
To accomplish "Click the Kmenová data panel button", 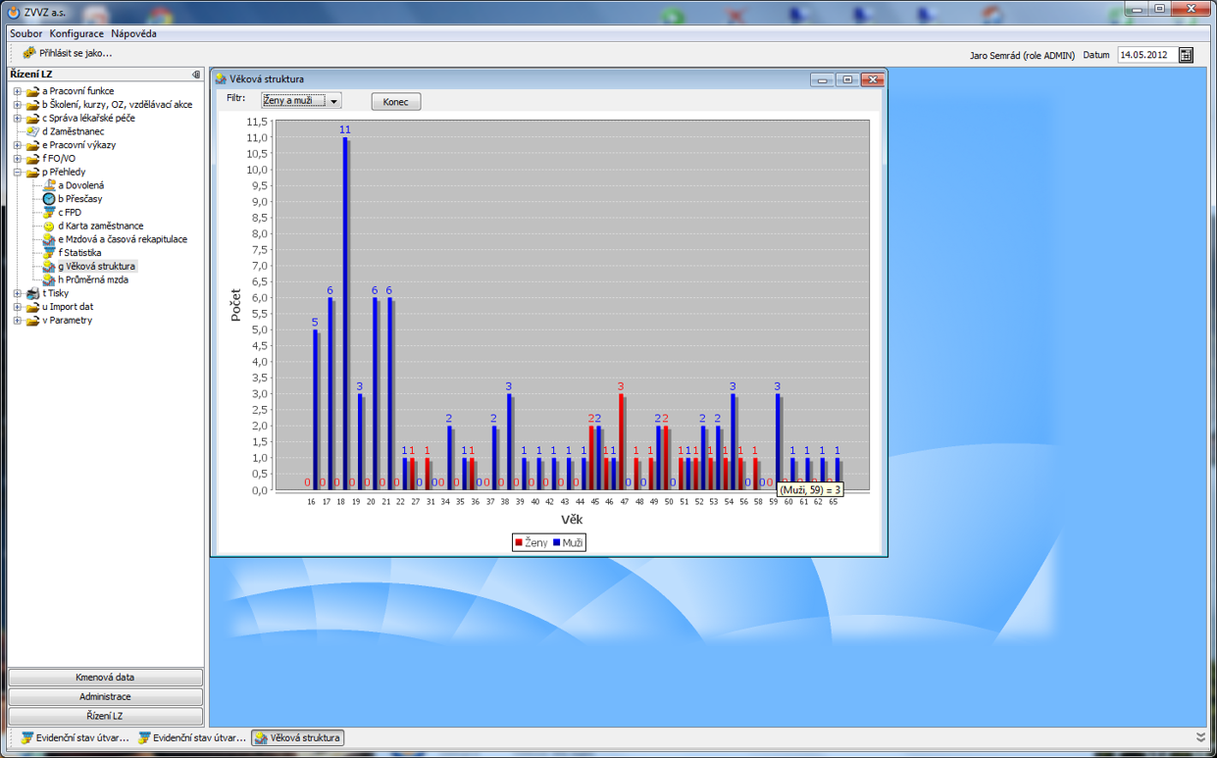I will [x=105, y=678].
